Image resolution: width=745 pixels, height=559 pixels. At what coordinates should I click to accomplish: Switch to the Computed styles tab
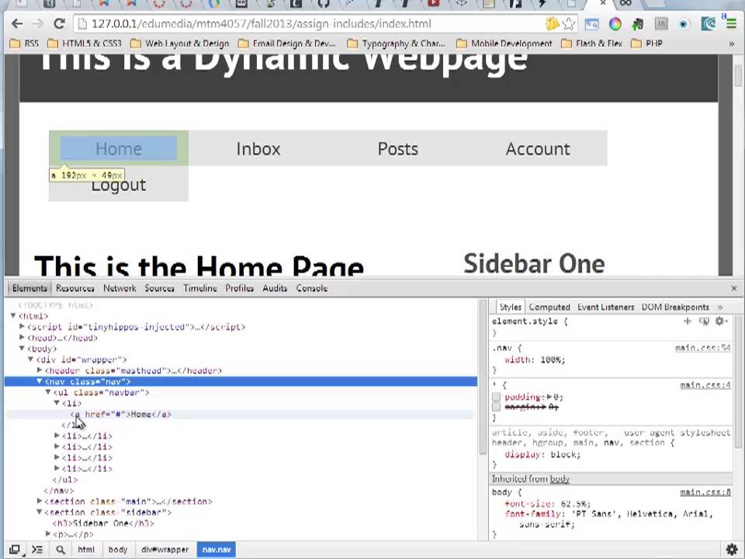(x=549, y=307)
